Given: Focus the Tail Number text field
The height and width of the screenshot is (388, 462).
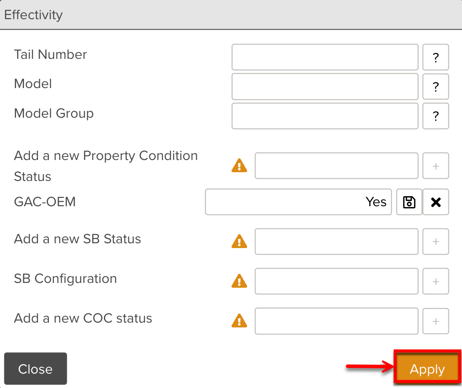Looking at the screenshot, I should point(325,57).
